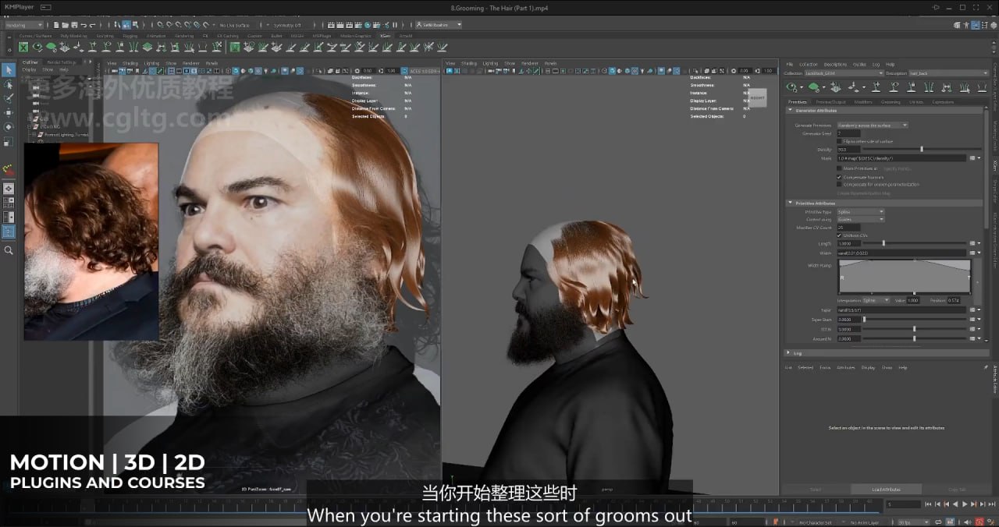This screenshot has height=527, width=999.
Task: Adjust the Length slider
Action: (x=883, y=243)
